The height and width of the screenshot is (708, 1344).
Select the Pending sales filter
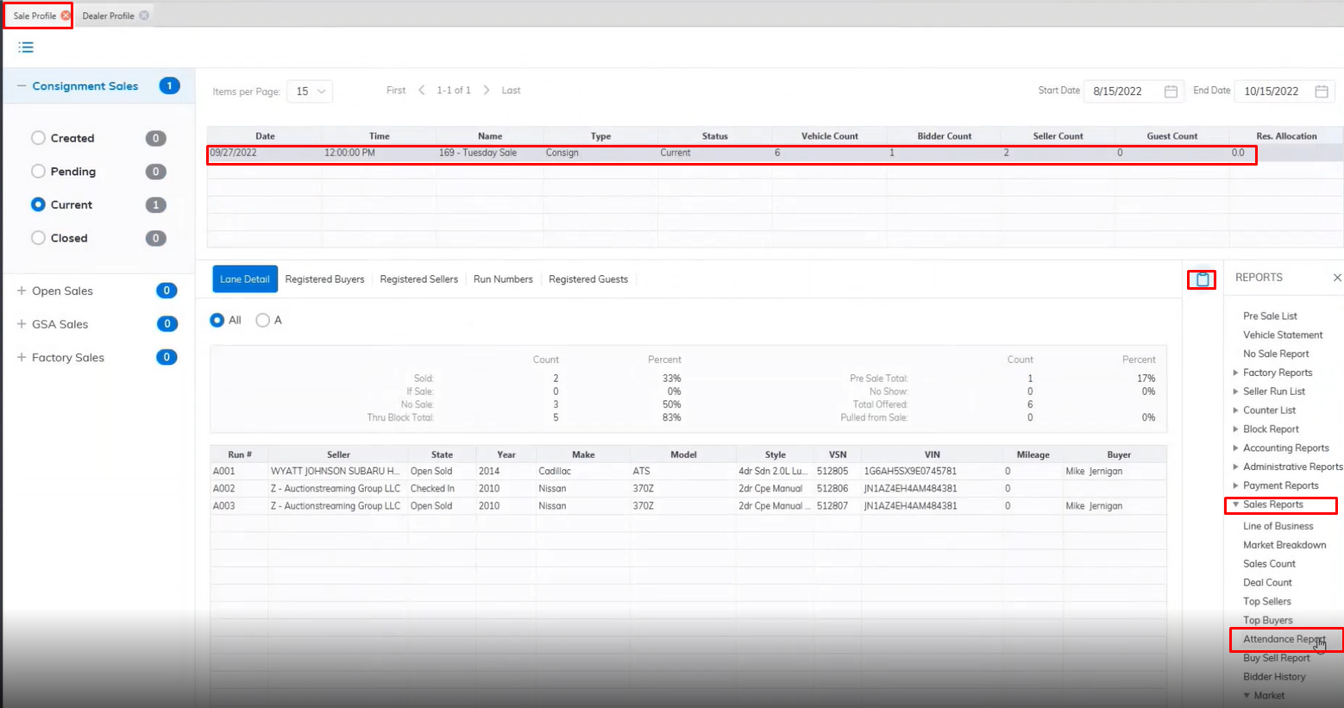(38, 172)
